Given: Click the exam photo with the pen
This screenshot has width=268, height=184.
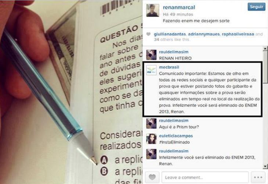Looking at the screenshot, I should [71, 92].
